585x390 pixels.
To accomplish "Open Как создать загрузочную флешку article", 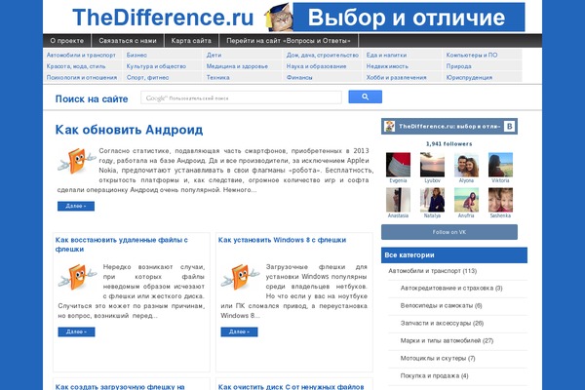I will tap(120, 387).
